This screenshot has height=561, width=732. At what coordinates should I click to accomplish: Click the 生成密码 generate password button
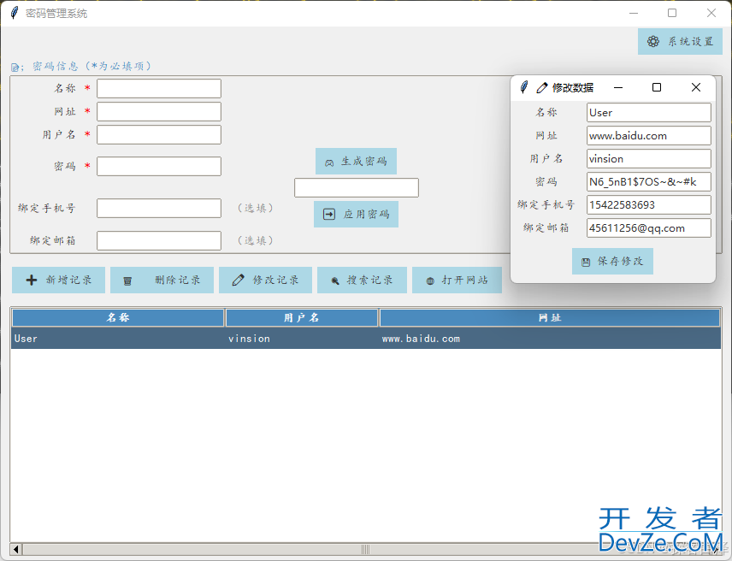[356, 162]
